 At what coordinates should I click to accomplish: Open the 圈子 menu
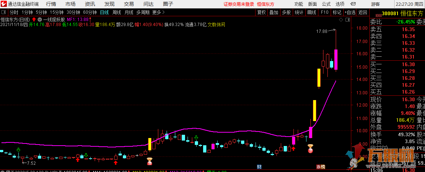click(168, 4)
